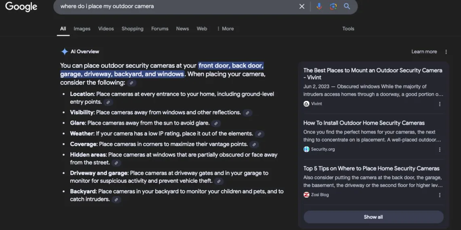This screenshot has width=461, height=230.
Task: Open source link for the Weather bullet
Action: click(260, 134)
